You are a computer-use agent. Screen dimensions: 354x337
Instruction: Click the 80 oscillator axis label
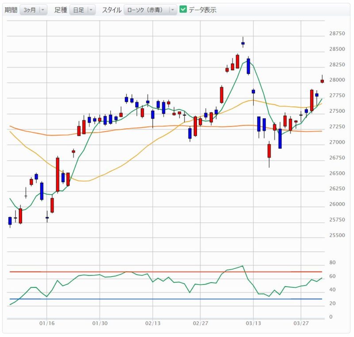point(332,263)
